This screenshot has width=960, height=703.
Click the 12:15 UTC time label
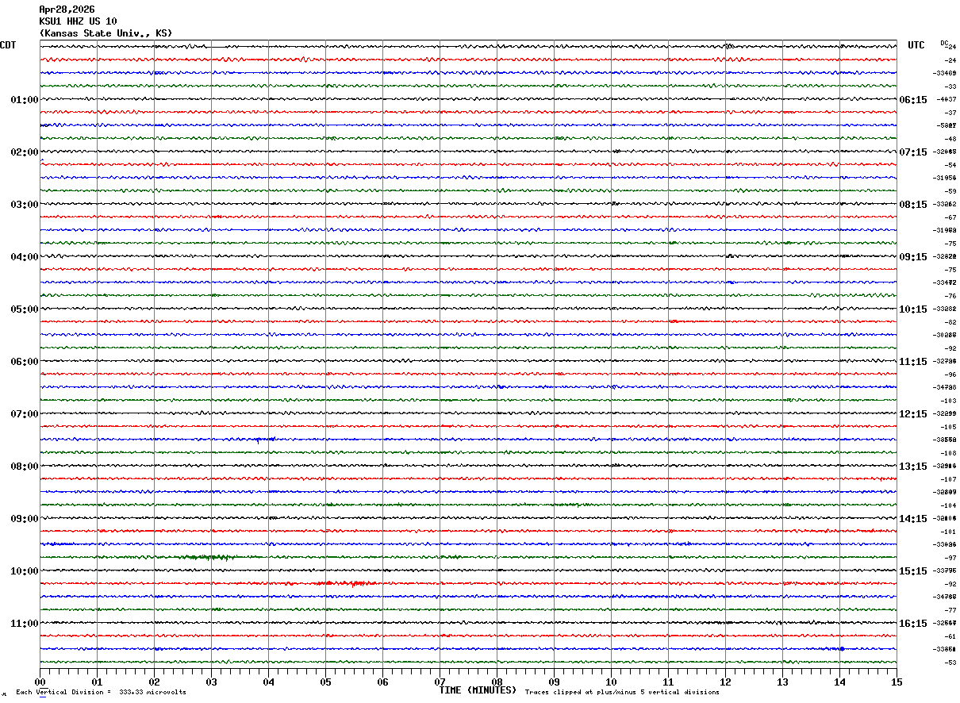click(912, 414)
